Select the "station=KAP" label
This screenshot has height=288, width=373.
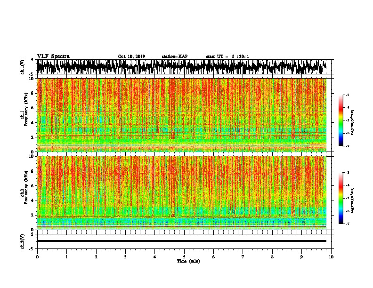coord(175,56)
